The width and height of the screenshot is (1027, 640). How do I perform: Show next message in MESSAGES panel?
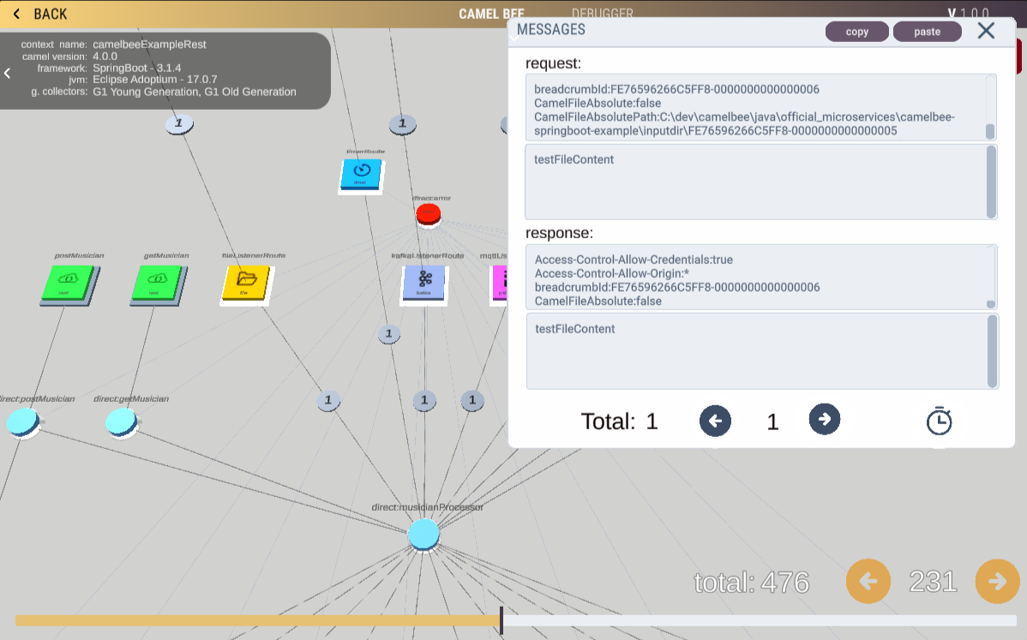coord(825,420)
